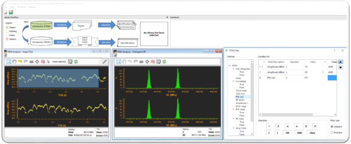Select the Exclusive filter type
The image size is (351, 144).
point(332,133)
